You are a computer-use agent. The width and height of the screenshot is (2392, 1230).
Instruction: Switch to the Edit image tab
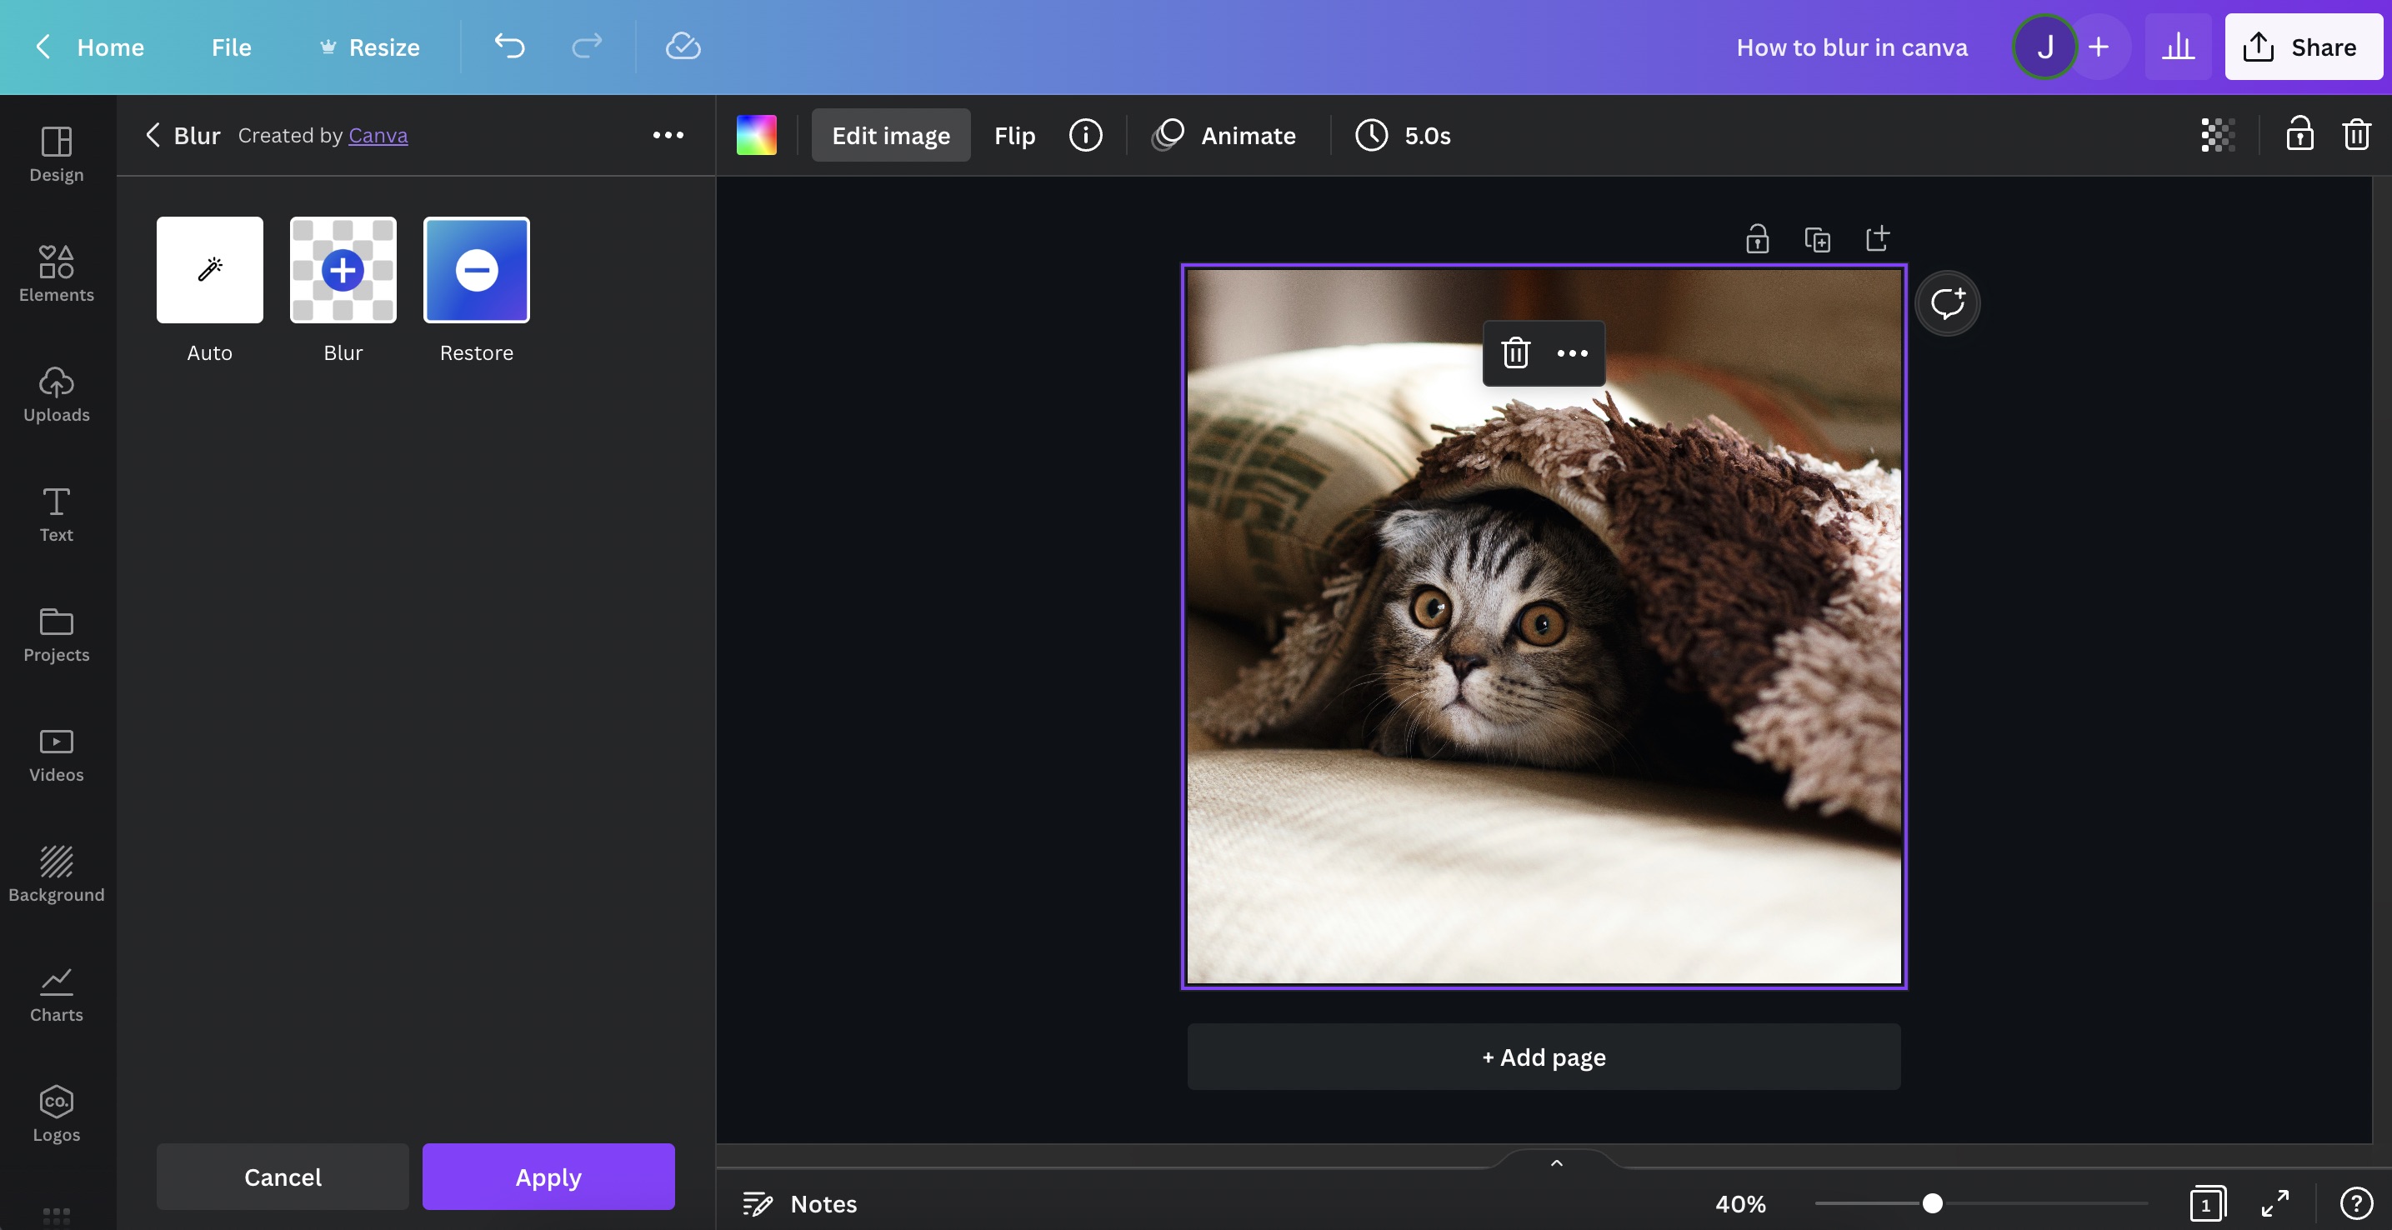click(x=889, y=135)
